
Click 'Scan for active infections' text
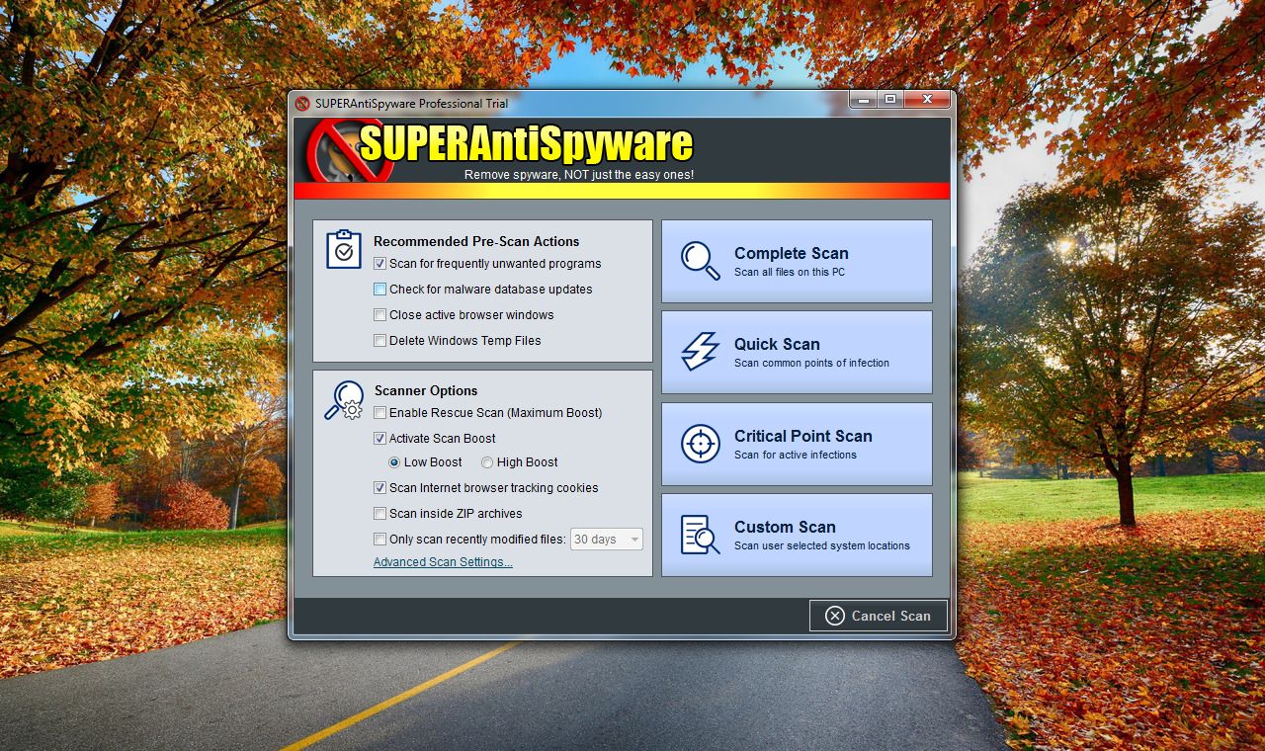click(796, 456)
